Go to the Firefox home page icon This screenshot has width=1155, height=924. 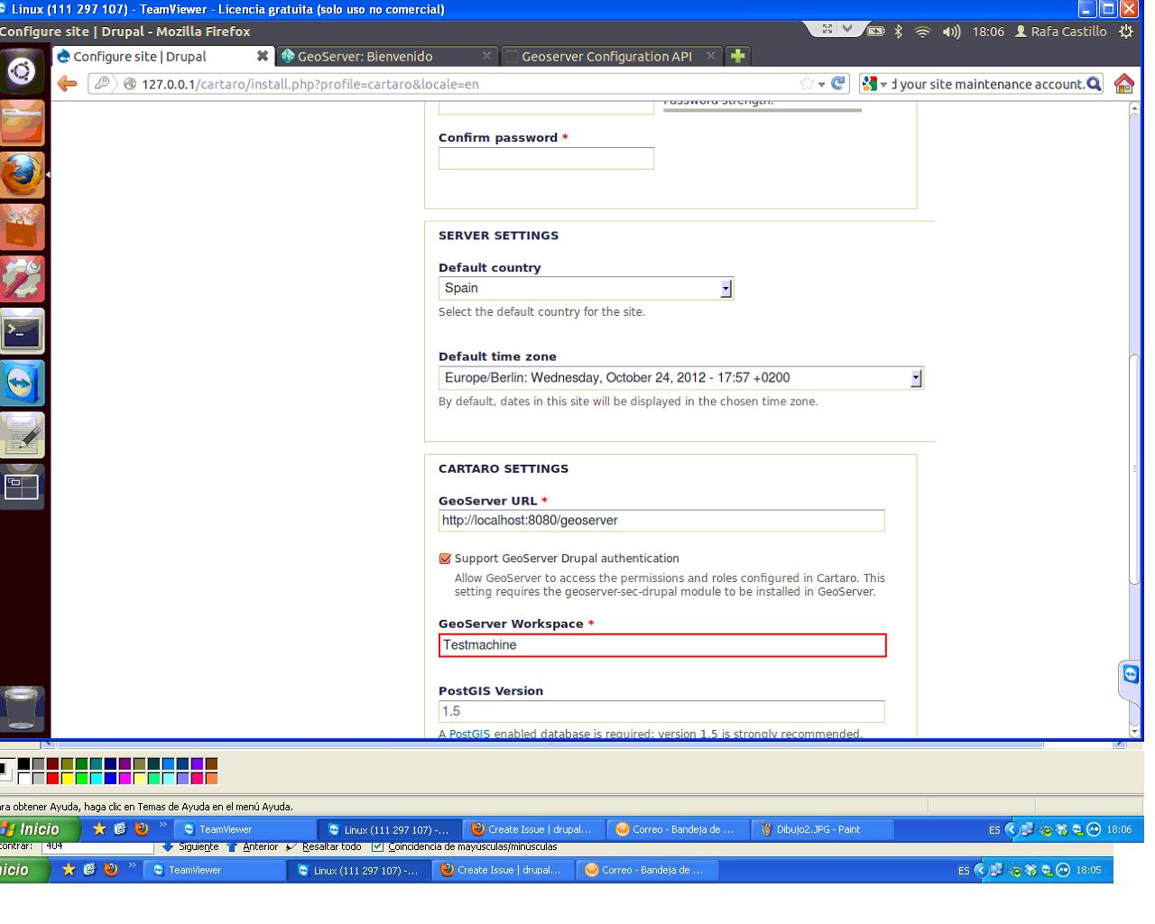pos(1123,84)
